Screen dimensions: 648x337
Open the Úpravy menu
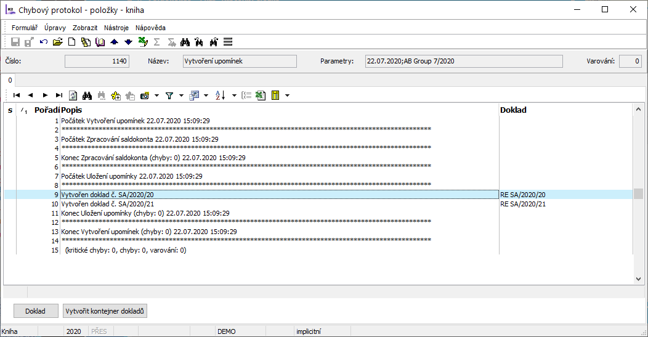click(55, 28)
